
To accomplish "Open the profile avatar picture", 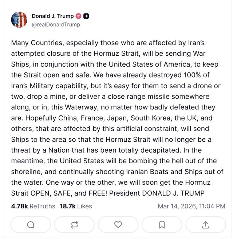I will click(x=19, y=20).
